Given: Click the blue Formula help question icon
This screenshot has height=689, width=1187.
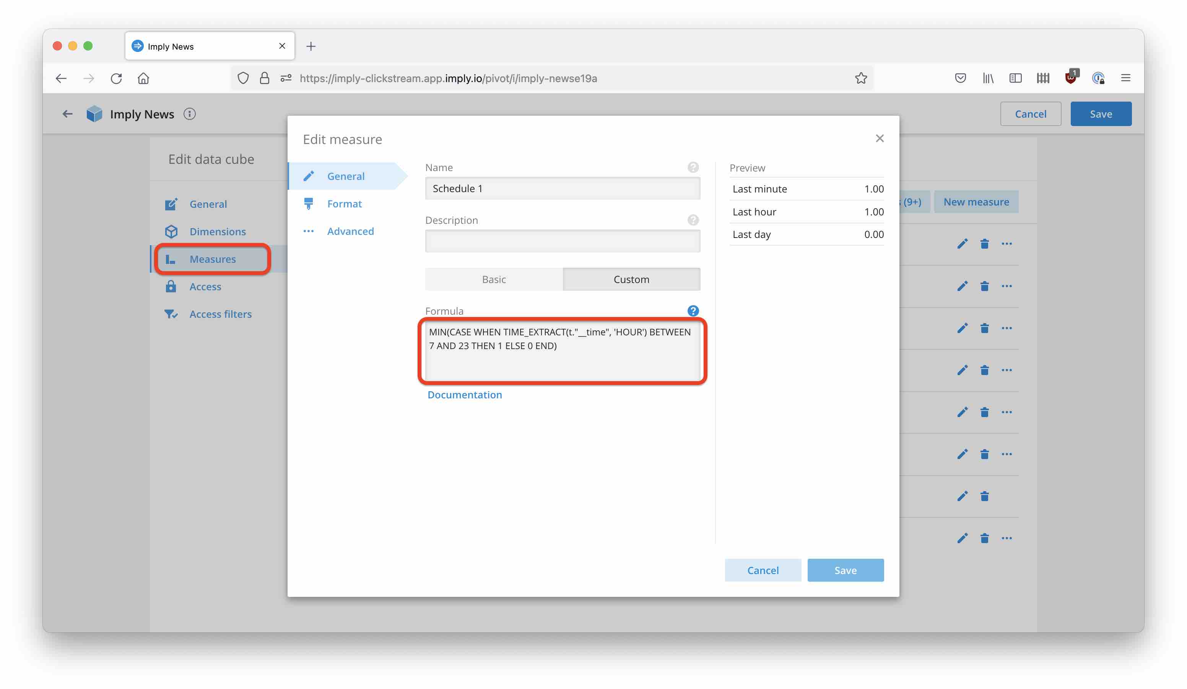Looking at the screenshot, I should (693, 311).
